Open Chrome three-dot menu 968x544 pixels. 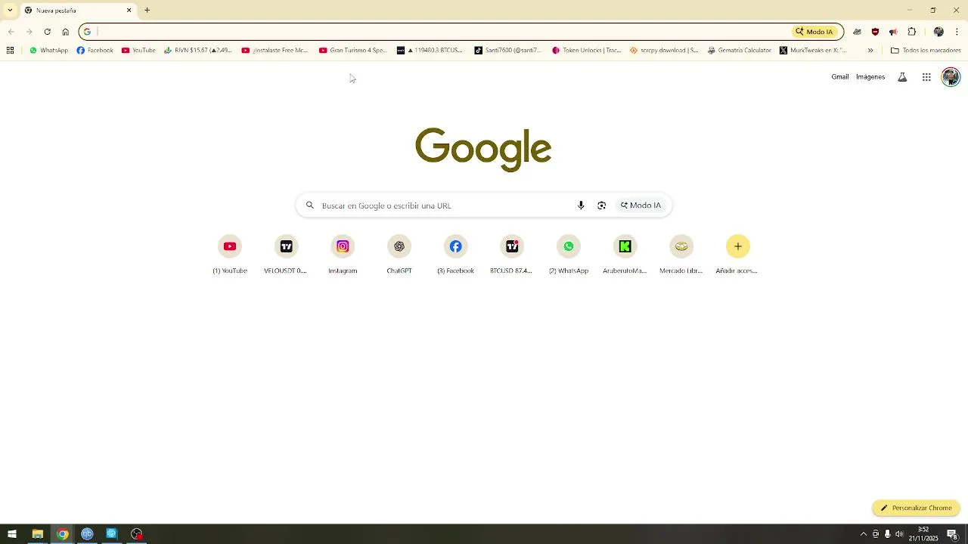[x=957, y=32]
